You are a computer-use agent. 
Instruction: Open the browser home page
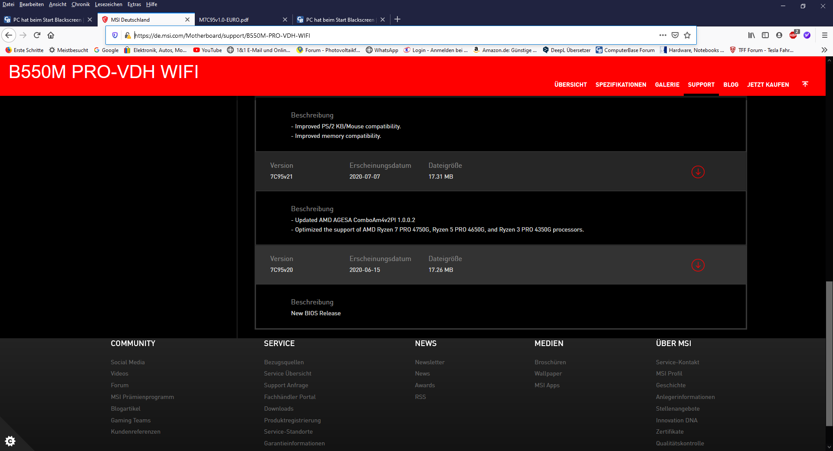coord(51,35)
